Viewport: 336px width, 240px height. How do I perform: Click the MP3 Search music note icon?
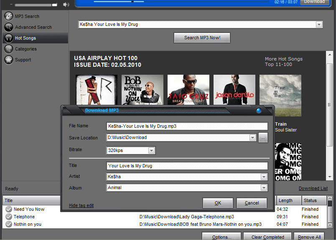click(x=9, y=16)
